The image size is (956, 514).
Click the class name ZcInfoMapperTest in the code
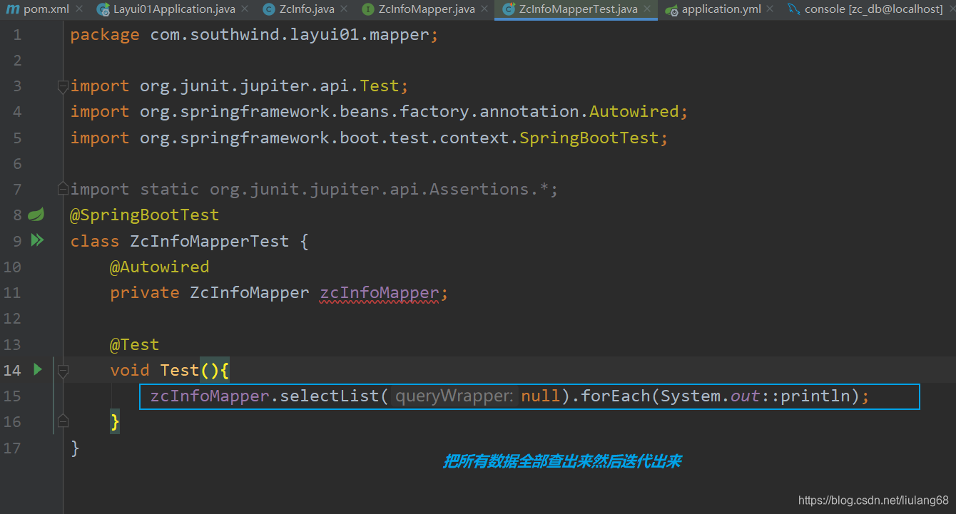[210, 241]
